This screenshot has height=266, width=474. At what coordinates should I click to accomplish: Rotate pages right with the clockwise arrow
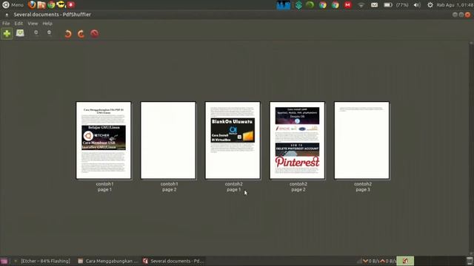click(x=81, y=34)
